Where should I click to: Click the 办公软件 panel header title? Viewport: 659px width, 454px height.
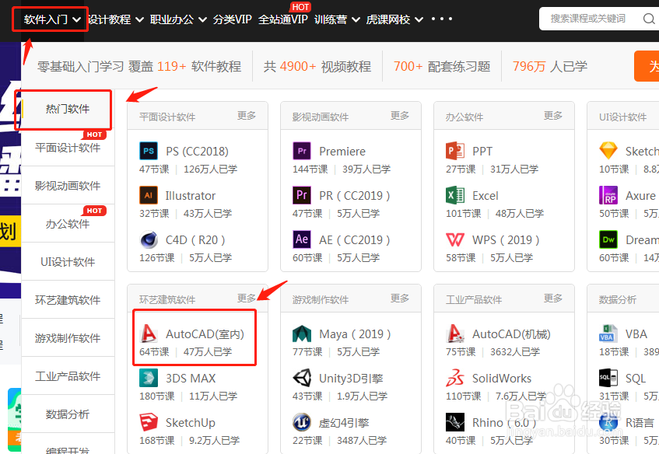pyautogui.click(x=464, y=117)
